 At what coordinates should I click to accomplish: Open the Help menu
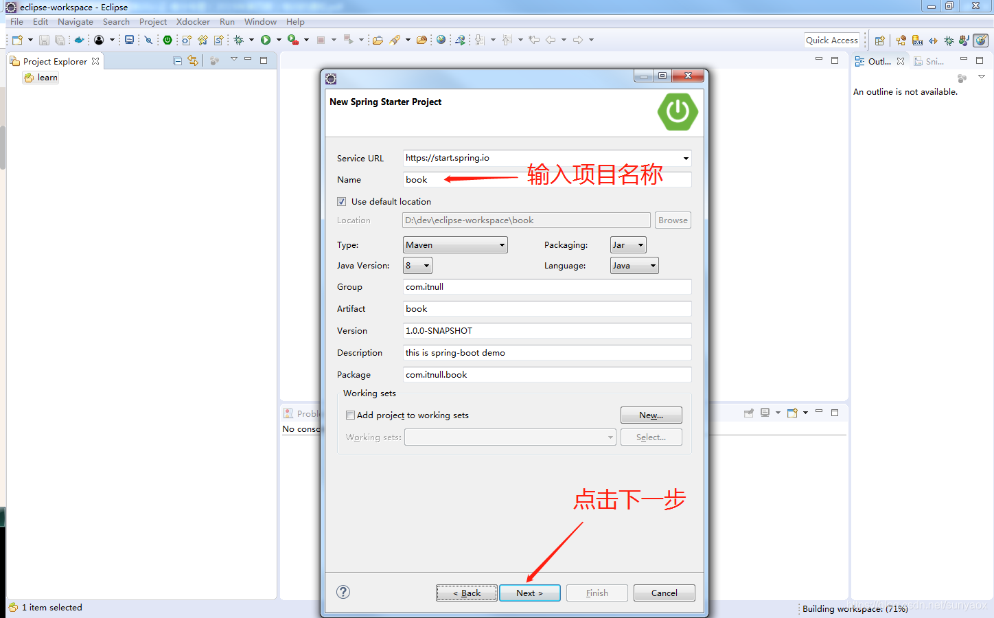click(295, 22)
